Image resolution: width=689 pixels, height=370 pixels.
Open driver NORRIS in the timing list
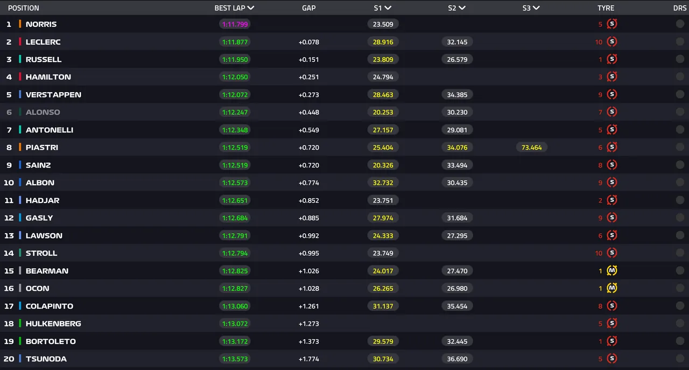41,24
